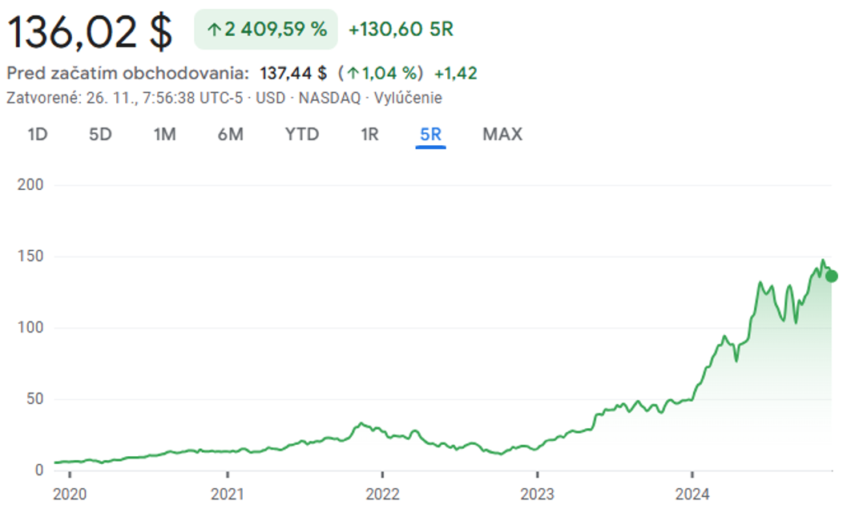This screenshot has height=513, width=867.
Task: Click the +130,60 5R change text
Action: (x=401, y=30)
